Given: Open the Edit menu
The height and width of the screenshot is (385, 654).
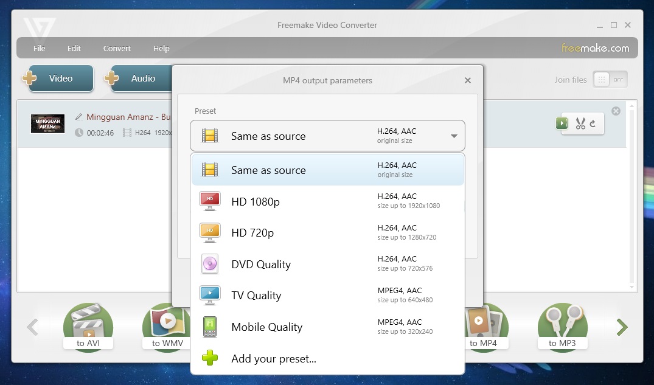Looking at the screenshot, I should pos(74,49).
